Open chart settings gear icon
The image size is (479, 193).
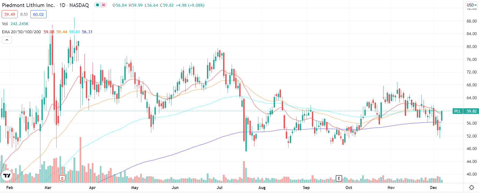click(x=471, y=187)
